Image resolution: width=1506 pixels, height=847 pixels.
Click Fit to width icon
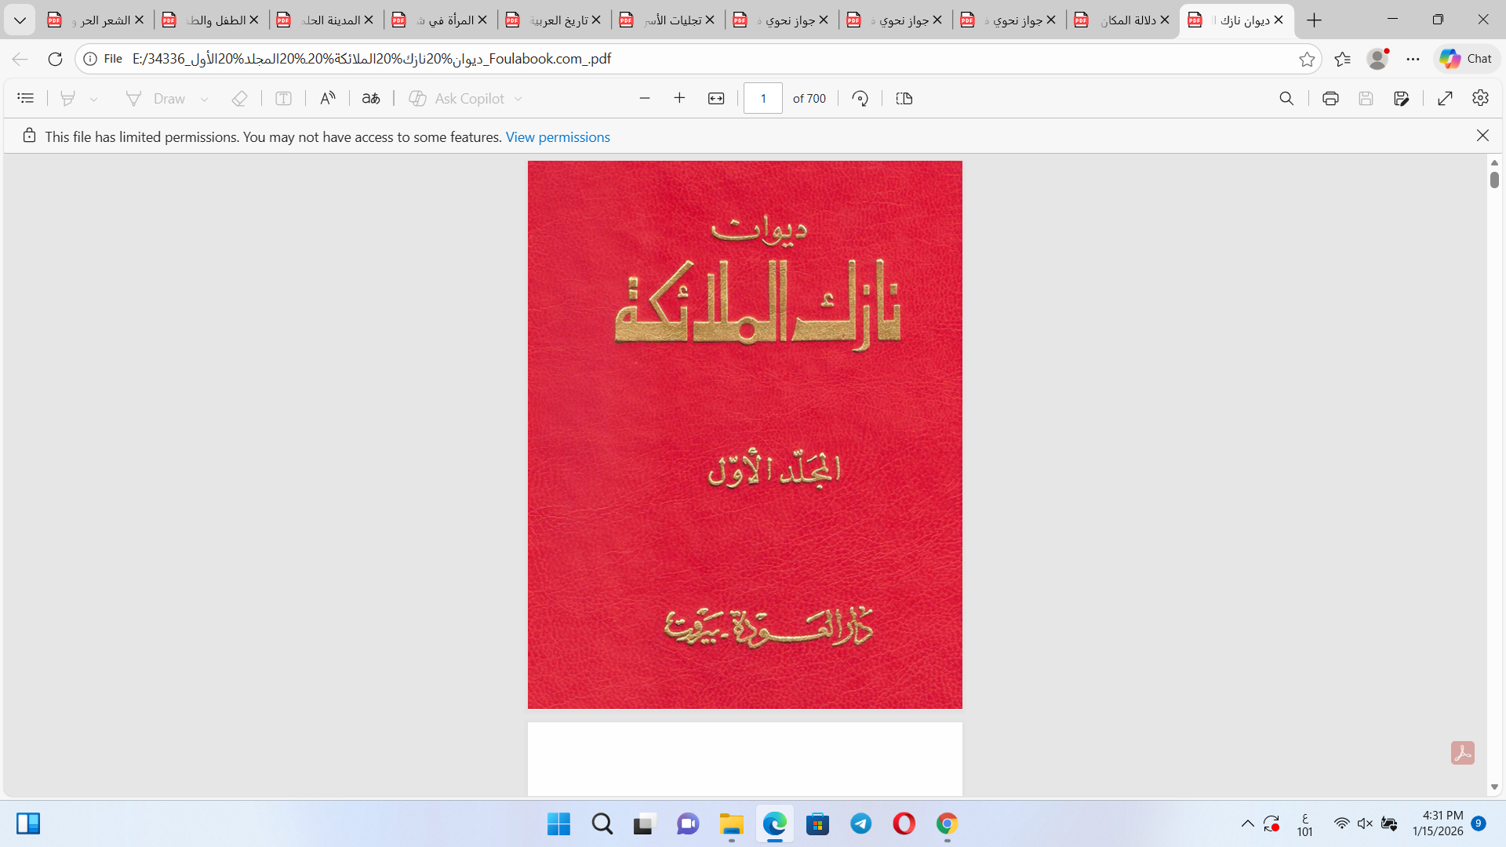(x=716, y=98)
